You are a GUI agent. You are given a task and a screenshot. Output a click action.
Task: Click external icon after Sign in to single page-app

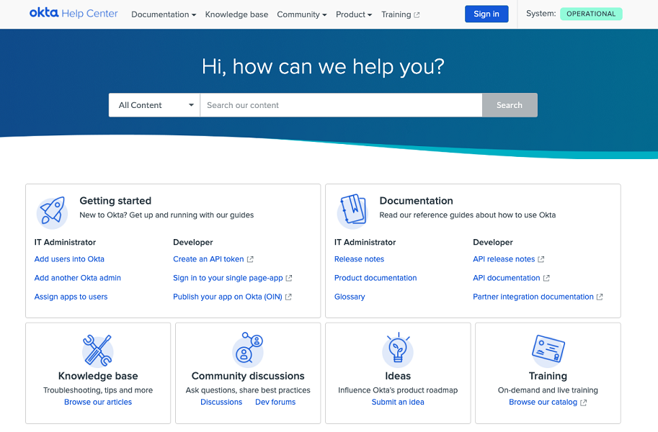pyautogui.click(x=289, y=278)
